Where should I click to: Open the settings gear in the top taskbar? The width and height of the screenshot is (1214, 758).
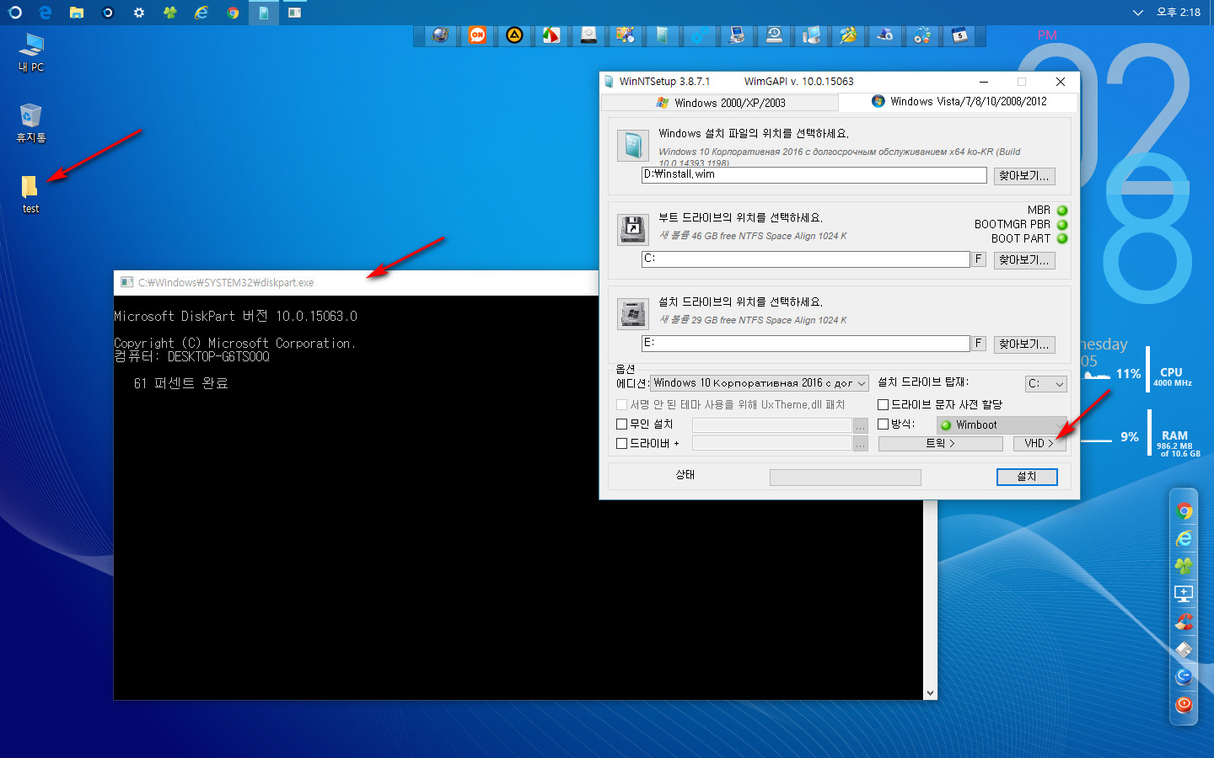tap(139, 13)
